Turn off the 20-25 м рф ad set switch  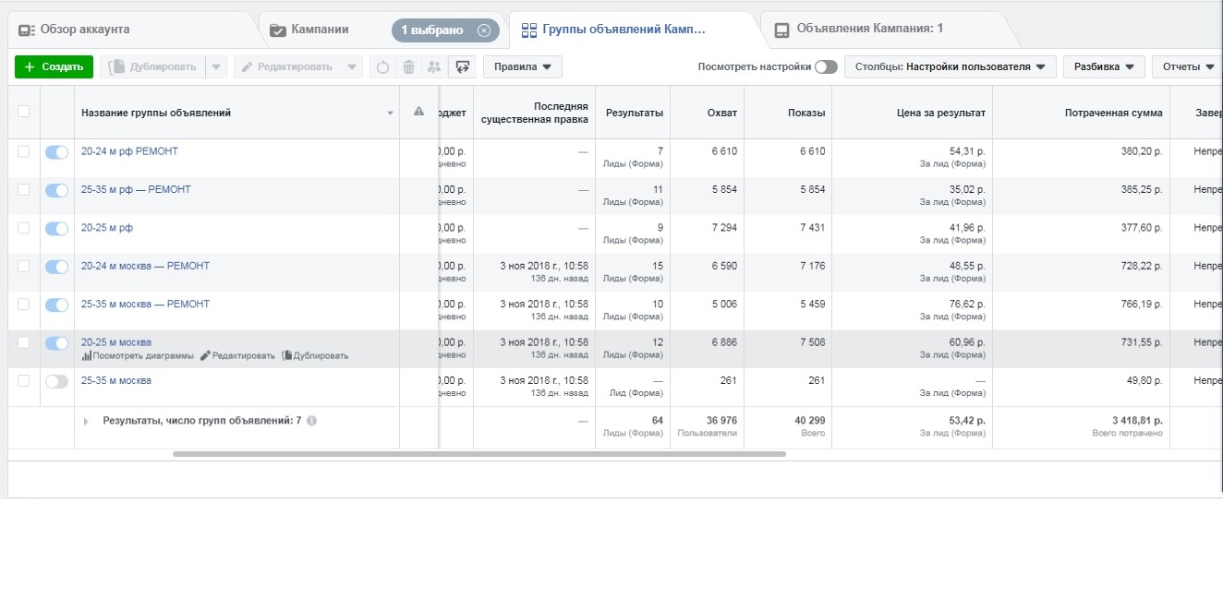point(56,228)
